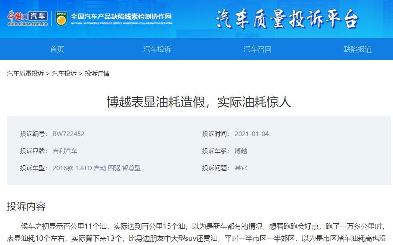Click the 汽车质量投诉 breadcrumb link
393x245 pixels.
[x=25, y=73]
